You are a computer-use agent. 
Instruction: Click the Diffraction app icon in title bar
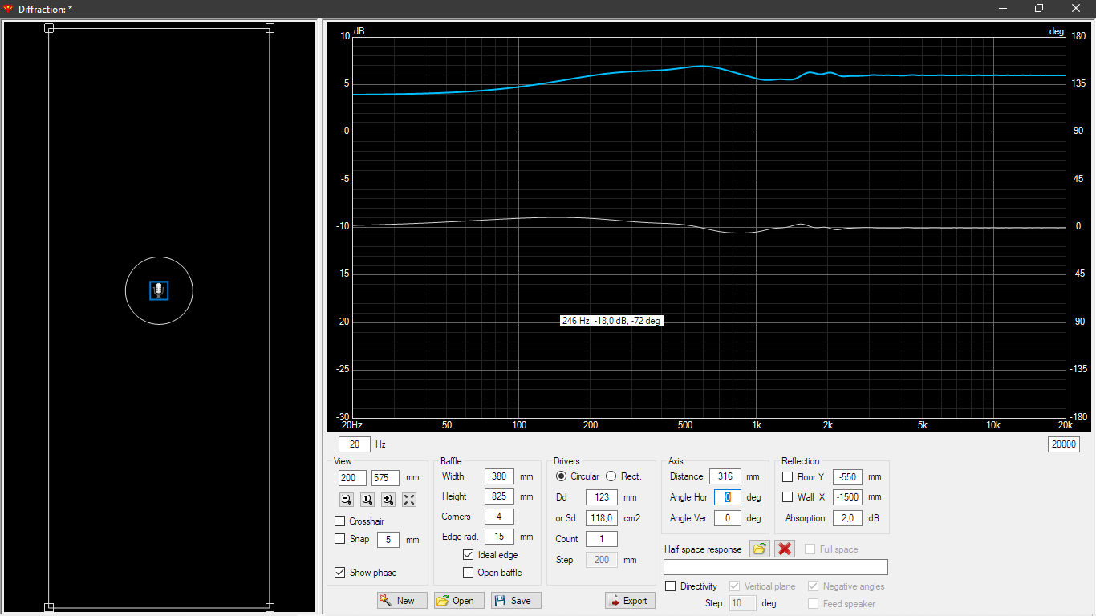[9, 8]
